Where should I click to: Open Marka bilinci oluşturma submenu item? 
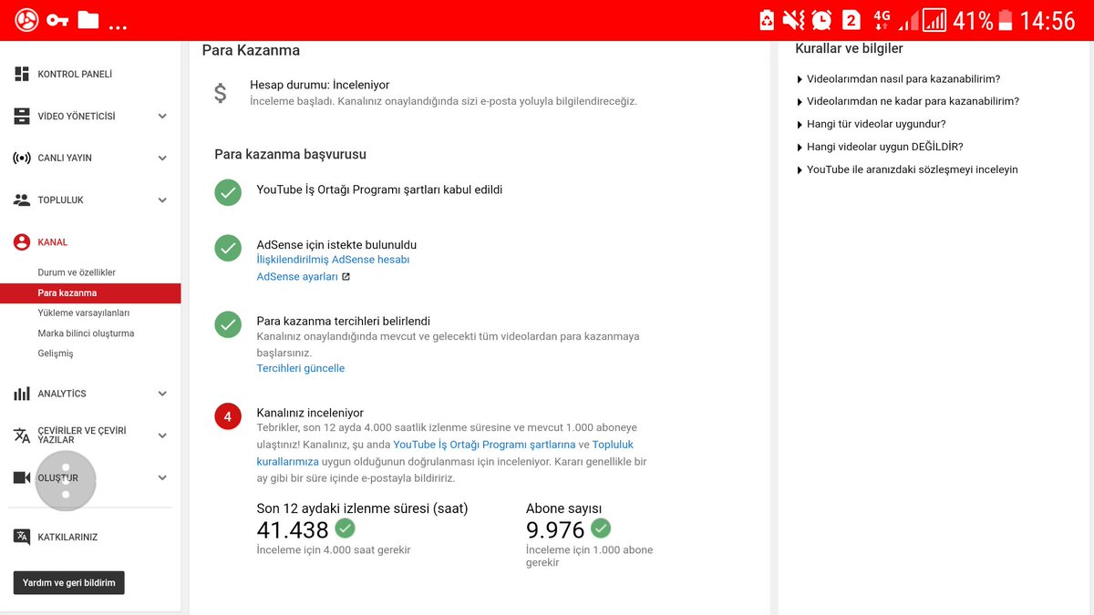86,333
